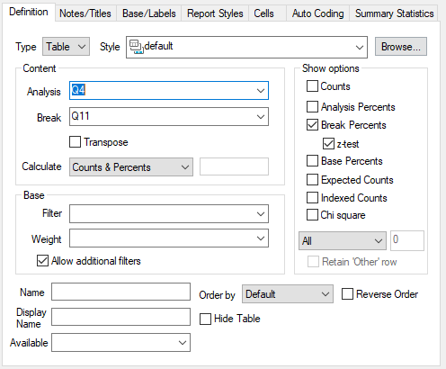Click the style icon beside default
The height and width of the screenshot is (369, 446).
[137, 47]
